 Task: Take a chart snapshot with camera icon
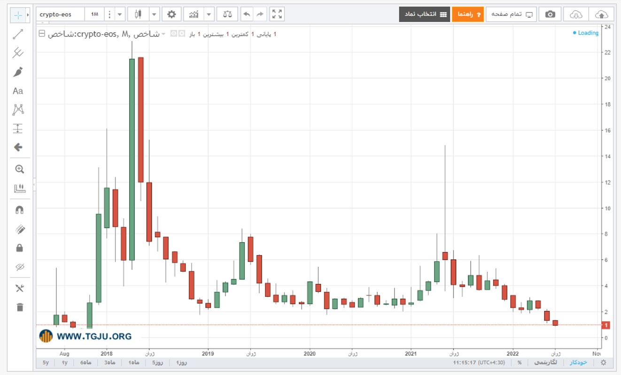(x=550, y=15)
